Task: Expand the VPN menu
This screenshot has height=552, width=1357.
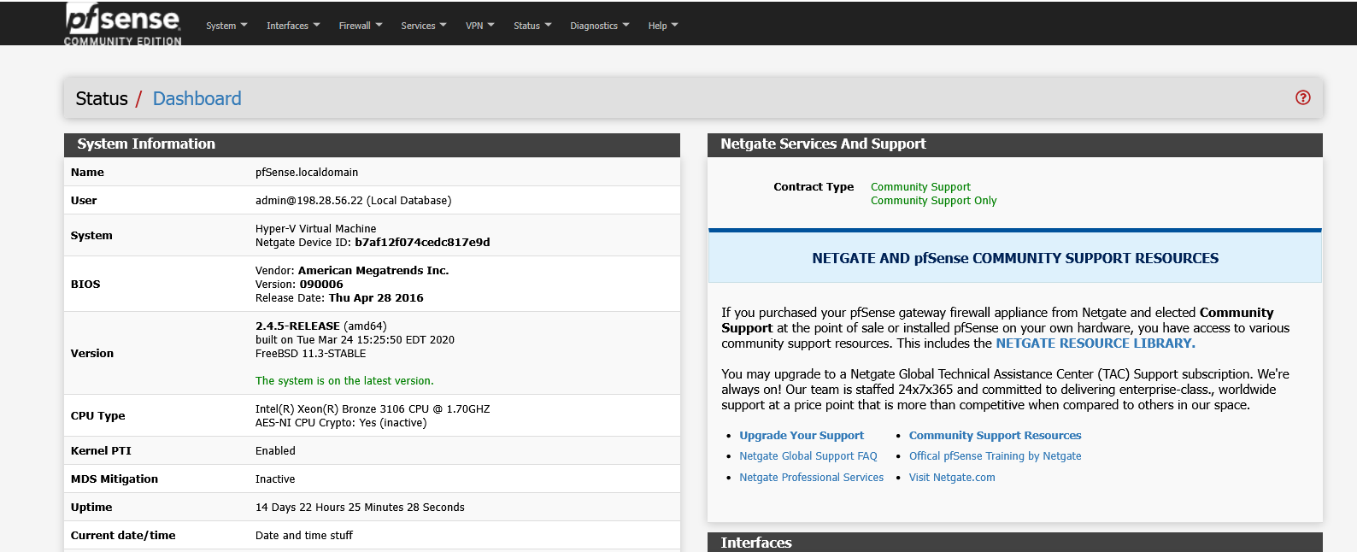Action: [480, 26]
